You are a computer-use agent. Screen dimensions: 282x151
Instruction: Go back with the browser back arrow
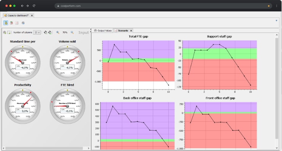pos(22,6)
